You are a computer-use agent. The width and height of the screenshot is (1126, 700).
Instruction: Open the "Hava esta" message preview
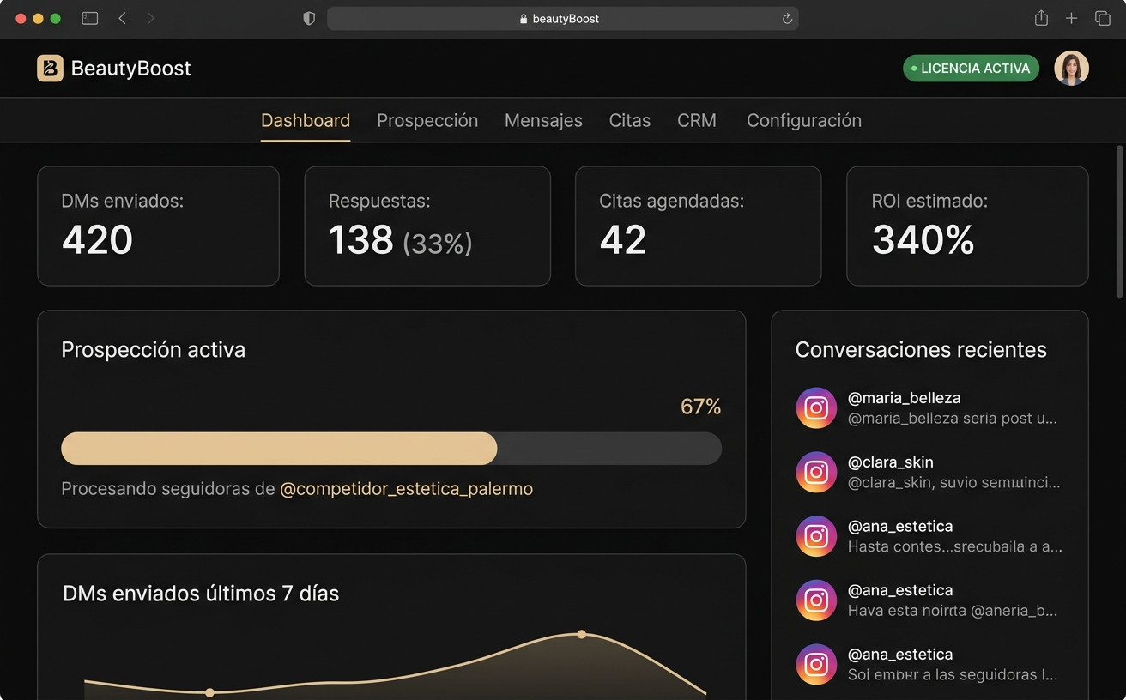tap(952, 611)
